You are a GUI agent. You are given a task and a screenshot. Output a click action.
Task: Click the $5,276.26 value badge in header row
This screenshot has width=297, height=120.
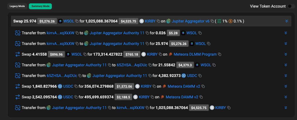tap(47, 21)
